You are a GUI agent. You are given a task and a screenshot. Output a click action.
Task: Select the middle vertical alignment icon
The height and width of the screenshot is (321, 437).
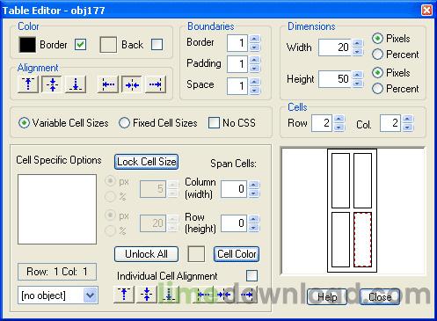[52, 84]
